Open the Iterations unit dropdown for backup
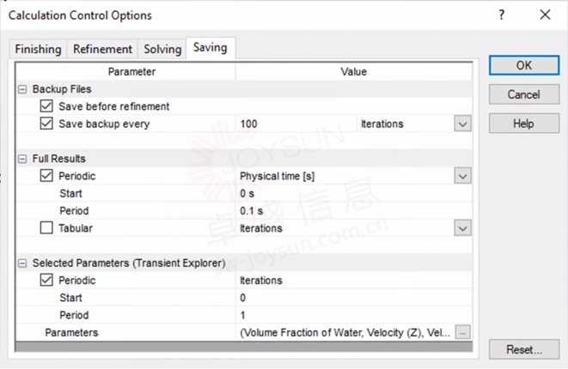 tap(462, 124)
